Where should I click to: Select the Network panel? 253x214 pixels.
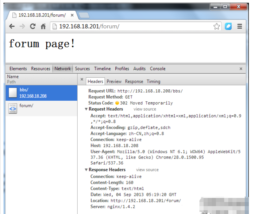click(62, 69)
